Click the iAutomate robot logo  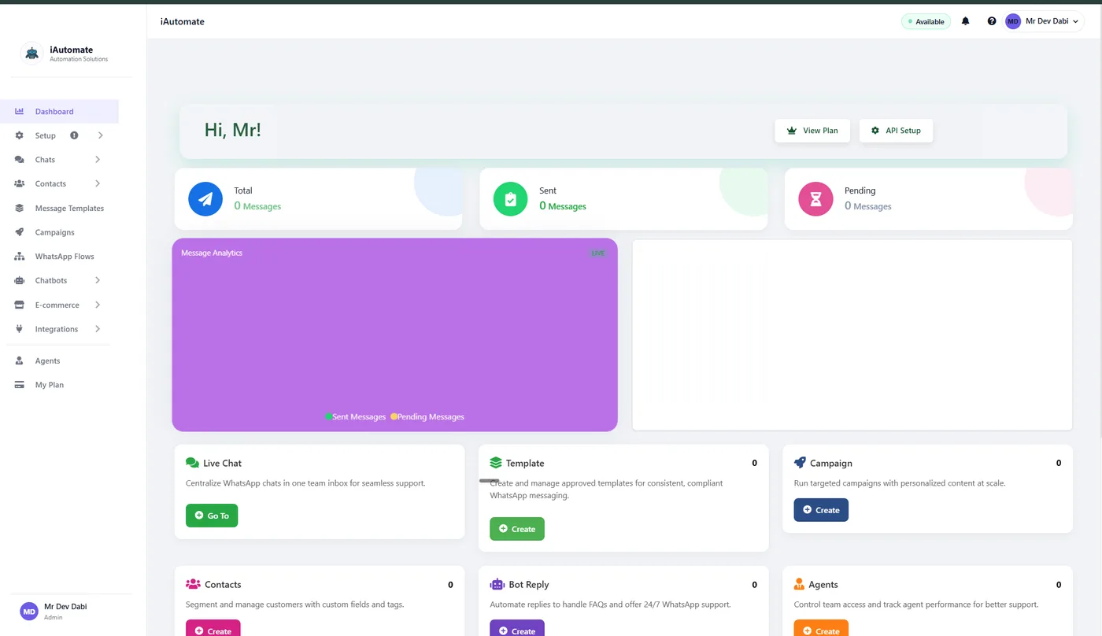31,54
